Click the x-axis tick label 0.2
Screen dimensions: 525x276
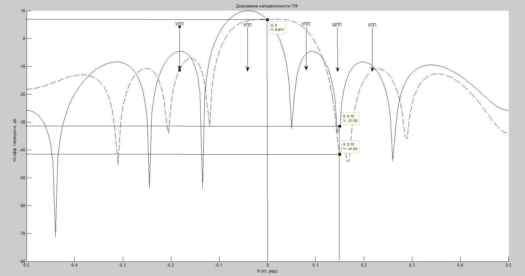tap(364, 265)
